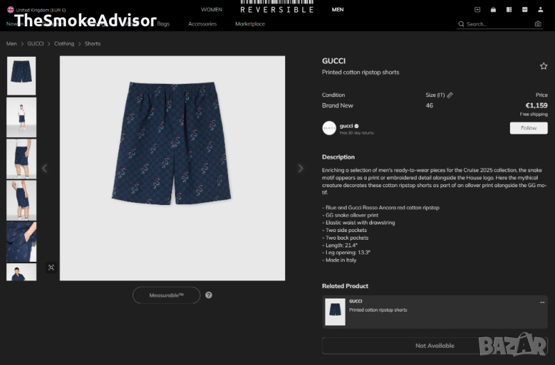Open the size guide ruler icon
The height and width of the screenshot is (365, 555).
pos(450,95)
